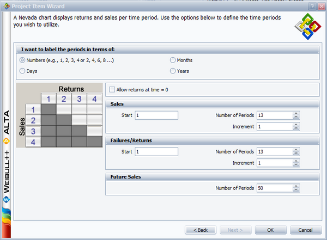This screenshot has height=240, width=327.
Task: Choose Months for period labels
Action: click(x=173, y=60)
